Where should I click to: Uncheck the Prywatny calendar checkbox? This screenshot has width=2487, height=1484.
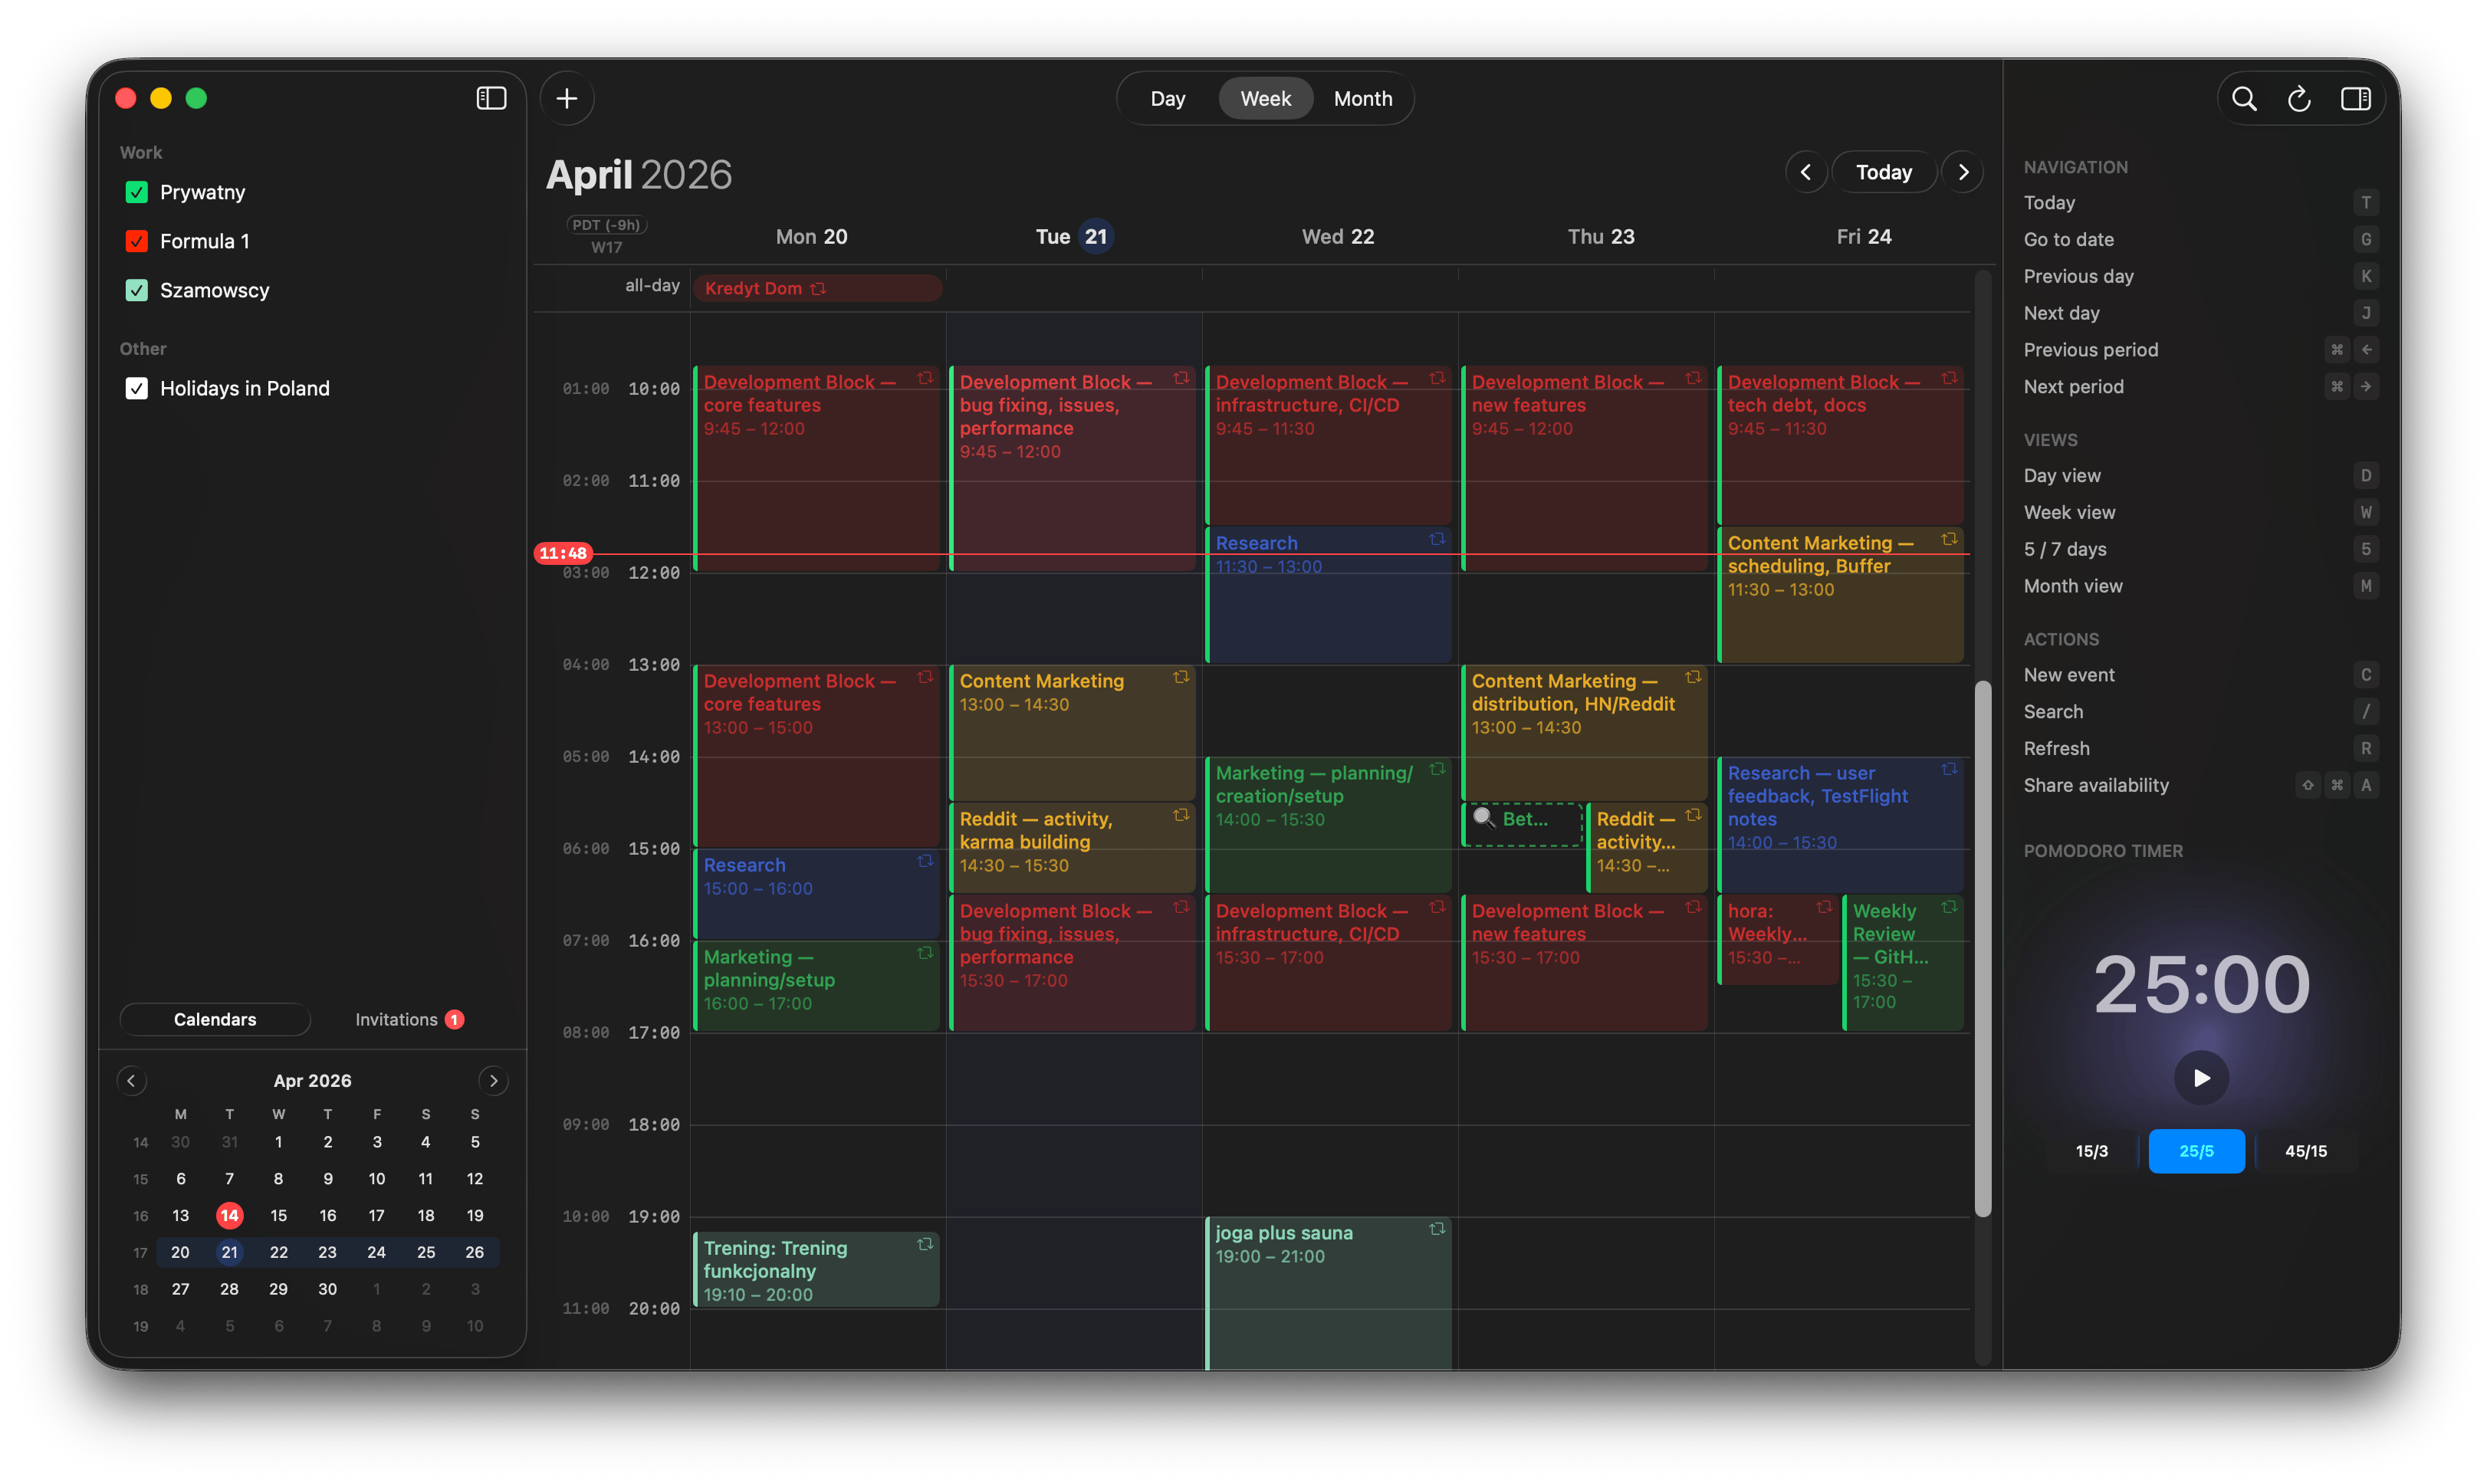(137, 192)
